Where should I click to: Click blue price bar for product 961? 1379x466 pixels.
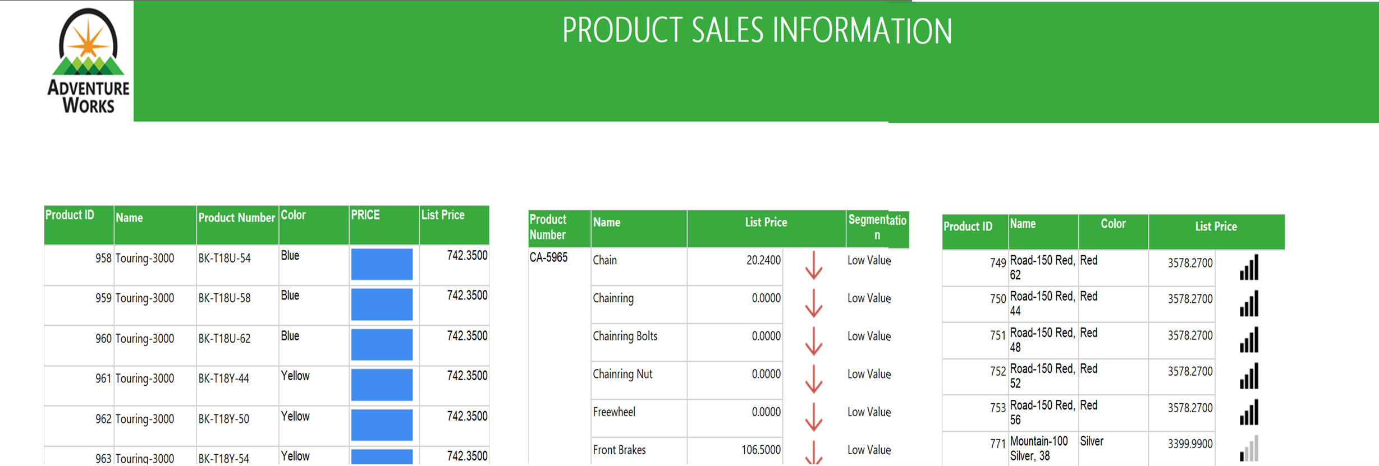[382, 385]
